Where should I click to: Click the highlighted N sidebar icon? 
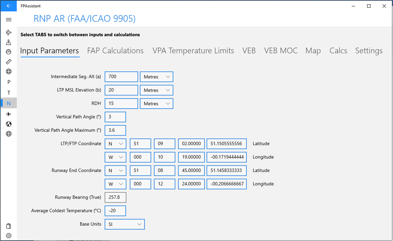(x=9, y=103)
